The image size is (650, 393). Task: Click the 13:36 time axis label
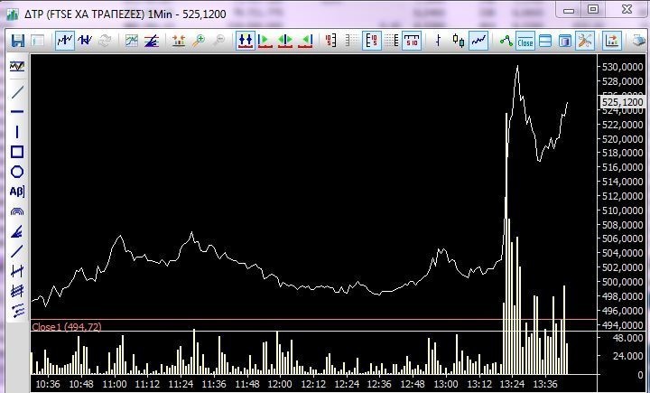point(545,384)
